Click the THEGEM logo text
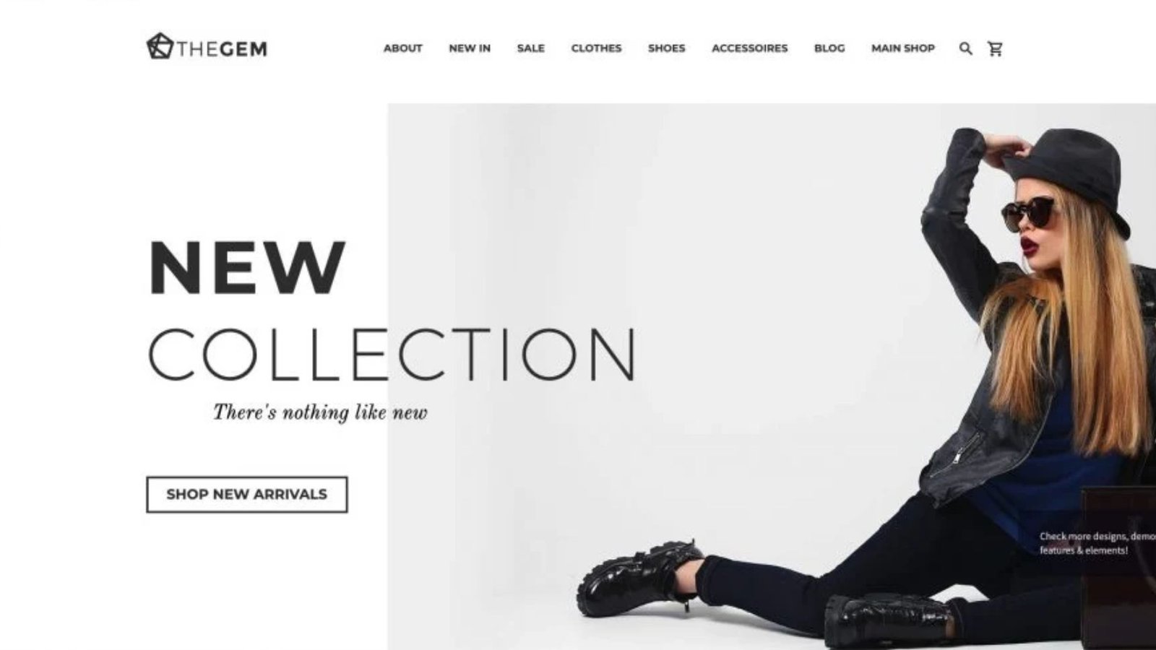Screen dimensions: 1156x650 (222, 49)
